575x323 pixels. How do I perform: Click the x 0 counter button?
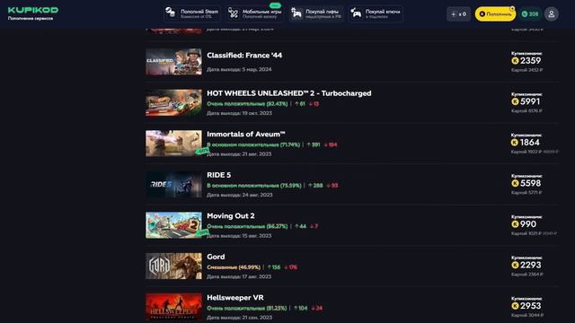tap(458, 14)
